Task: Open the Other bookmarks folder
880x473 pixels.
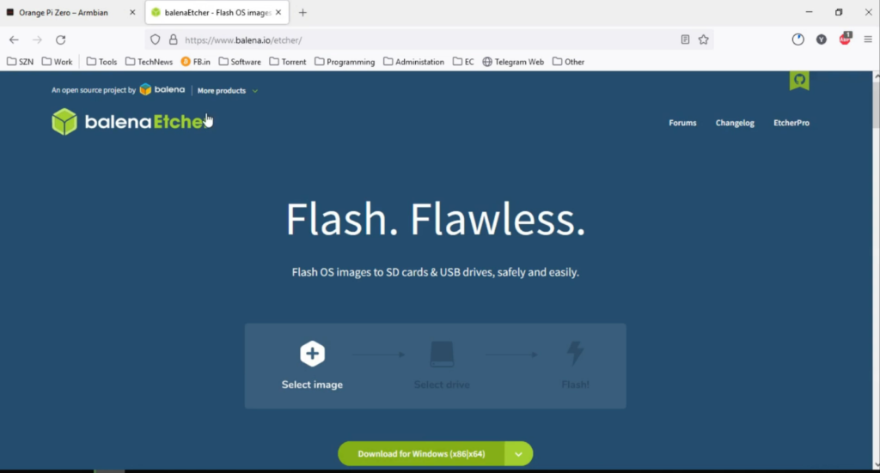Action: (x=569, y=62)
